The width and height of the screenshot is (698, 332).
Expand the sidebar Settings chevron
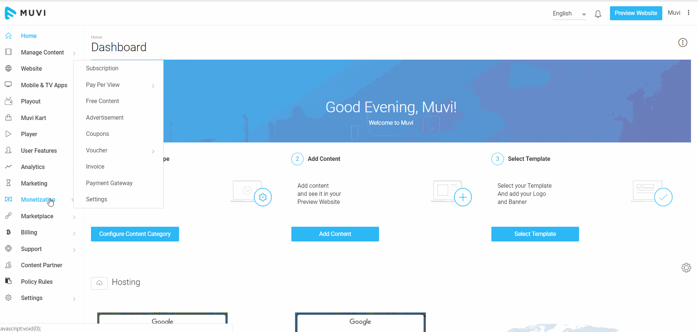[74, 299]
